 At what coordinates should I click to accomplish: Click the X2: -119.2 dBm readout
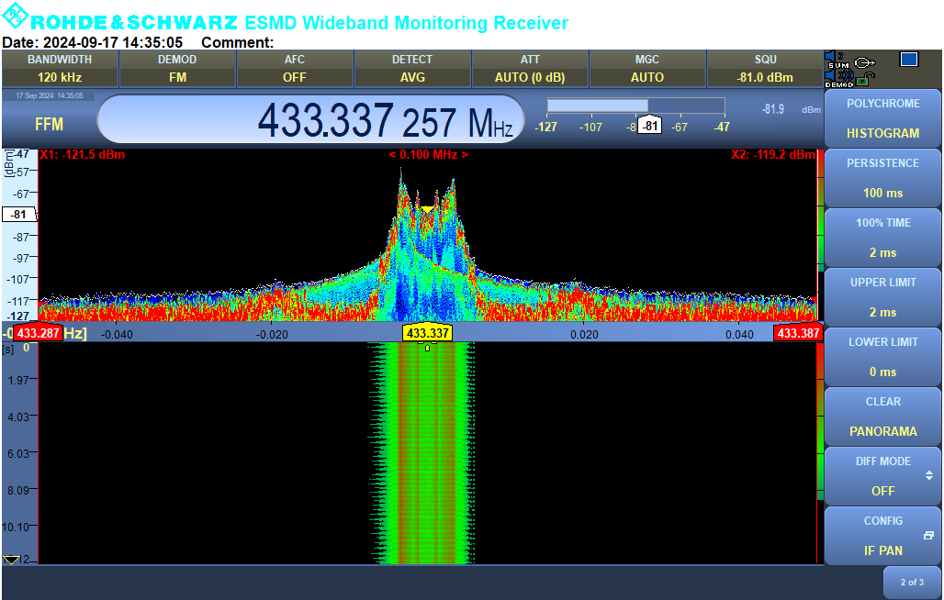(x=773, y=154)
